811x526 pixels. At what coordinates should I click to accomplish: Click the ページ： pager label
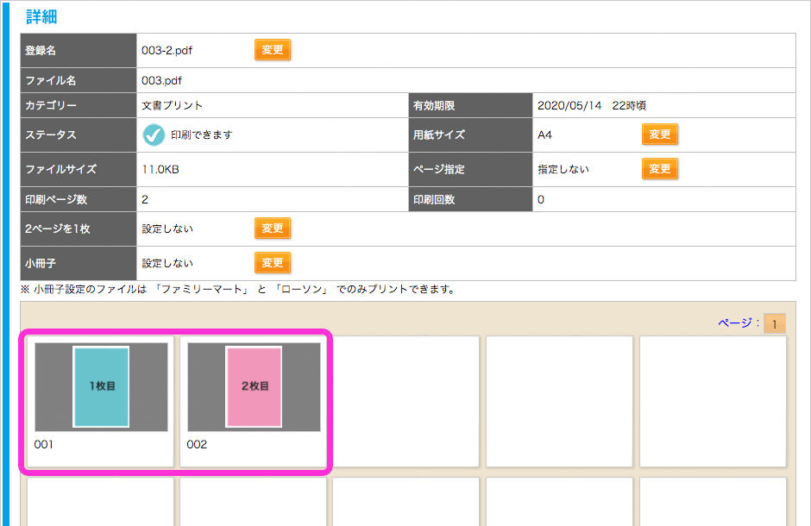[x=739, y=323]
